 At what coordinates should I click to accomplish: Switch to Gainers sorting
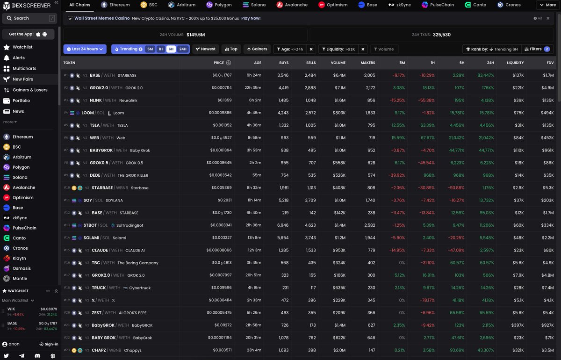(x=257, y=49)
